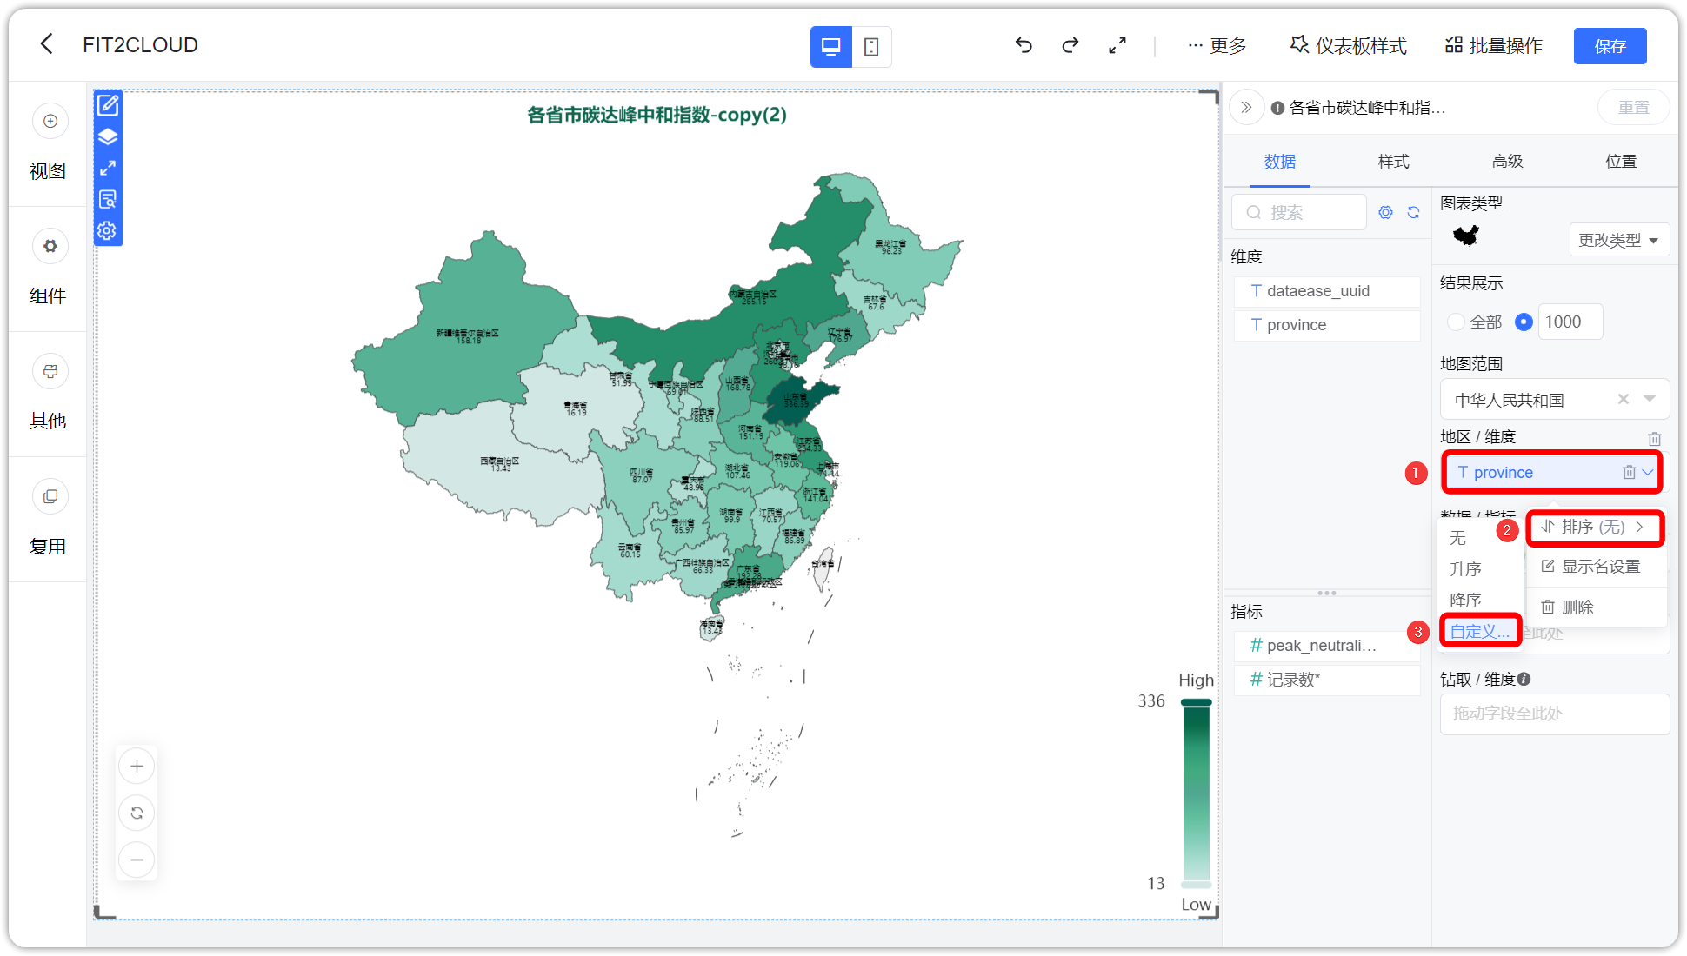The width and height of the screenshot is (1687, 956).
Task: Click the panel divider drag handle
Action: [x=1327, y=594]
